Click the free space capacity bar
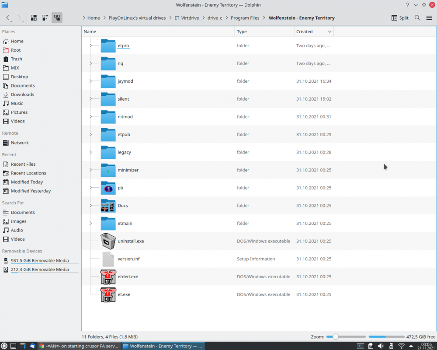 [x=387, y=337]
